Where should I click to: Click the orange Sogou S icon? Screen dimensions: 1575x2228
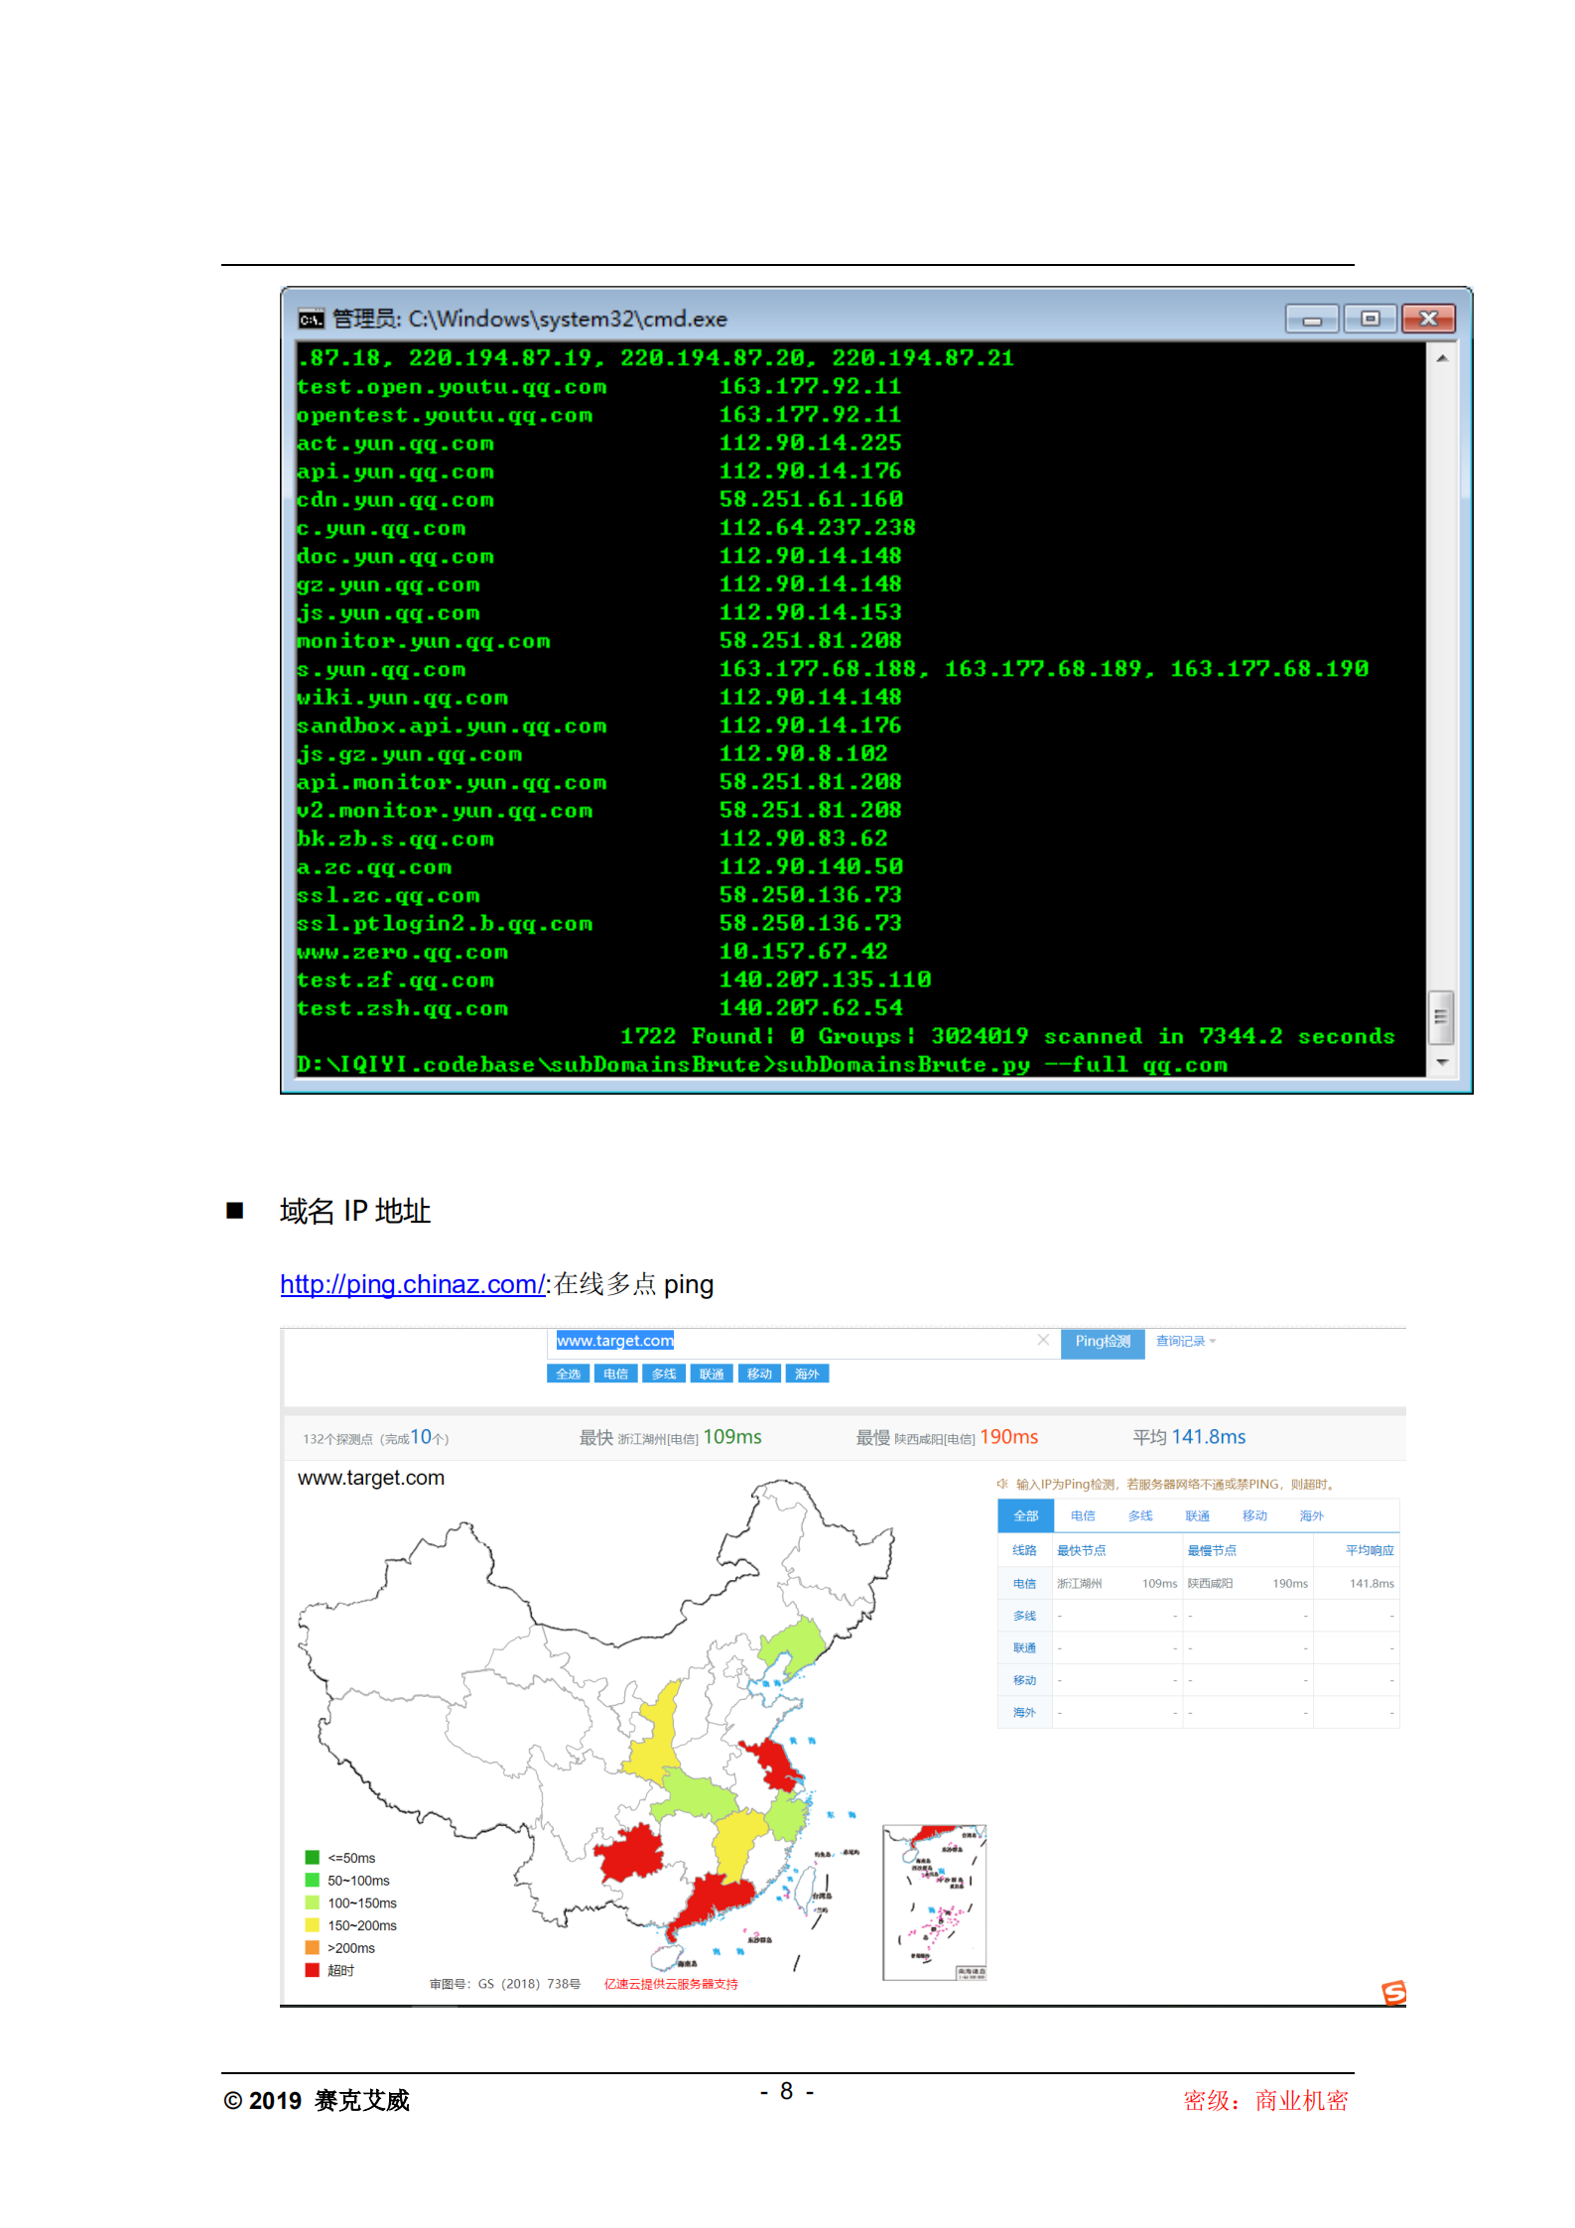click(1393, 1992)
